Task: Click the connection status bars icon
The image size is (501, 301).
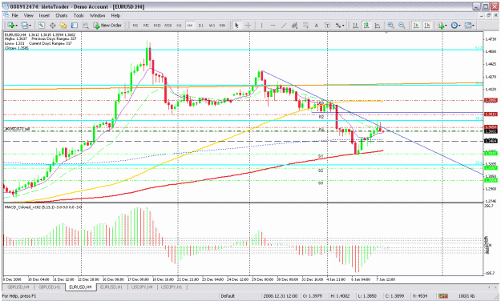Action: tap(442, 296)
